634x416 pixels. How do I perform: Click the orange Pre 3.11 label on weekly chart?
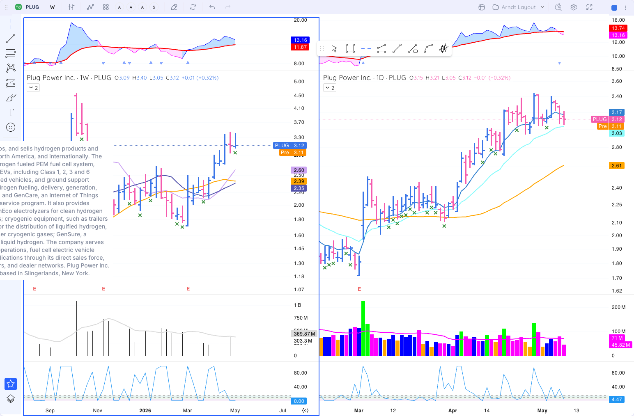(293, 153)
